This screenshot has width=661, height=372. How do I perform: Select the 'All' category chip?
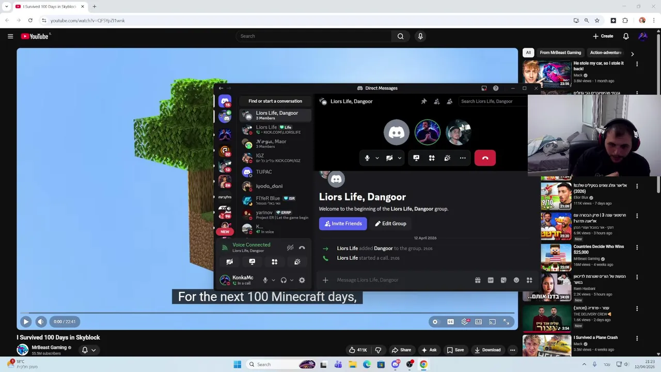pos(528,53)
